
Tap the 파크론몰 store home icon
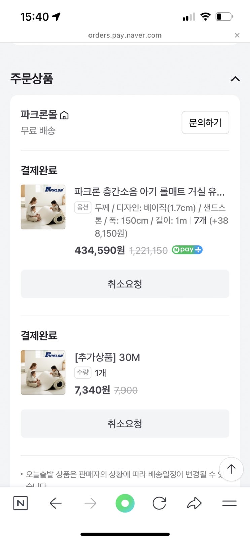pyautogui.click(x=64, y=115)
